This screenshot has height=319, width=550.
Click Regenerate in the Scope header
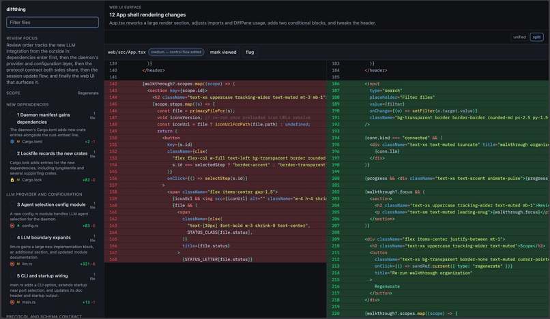coord(88,93)
